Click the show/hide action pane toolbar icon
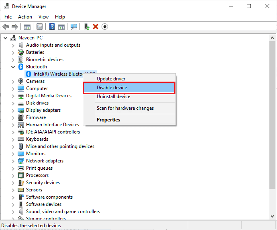This screenshot has width=277, height=230. click(61, 27)
